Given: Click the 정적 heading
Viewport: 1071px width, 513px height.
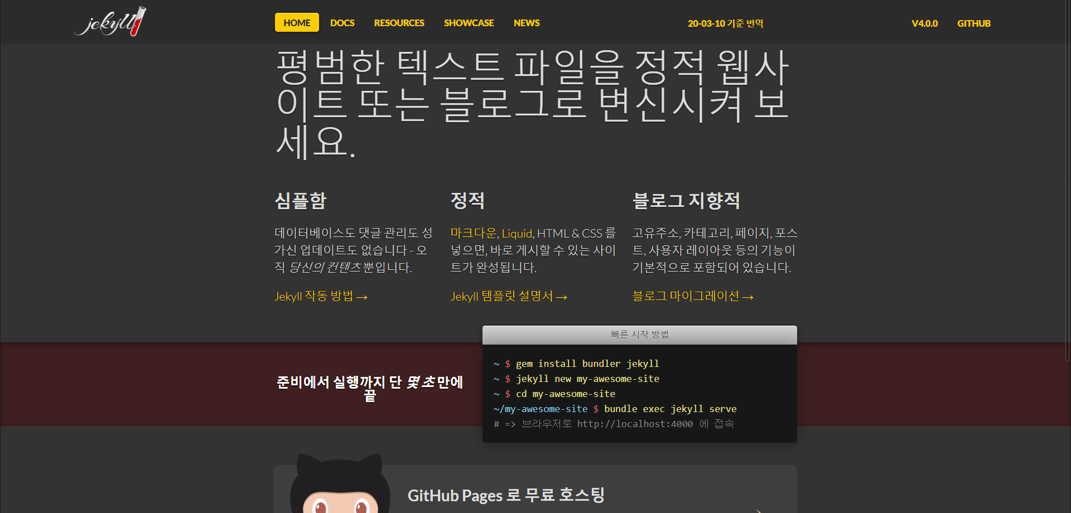Looking at the screenshot, I should [467, 201].
